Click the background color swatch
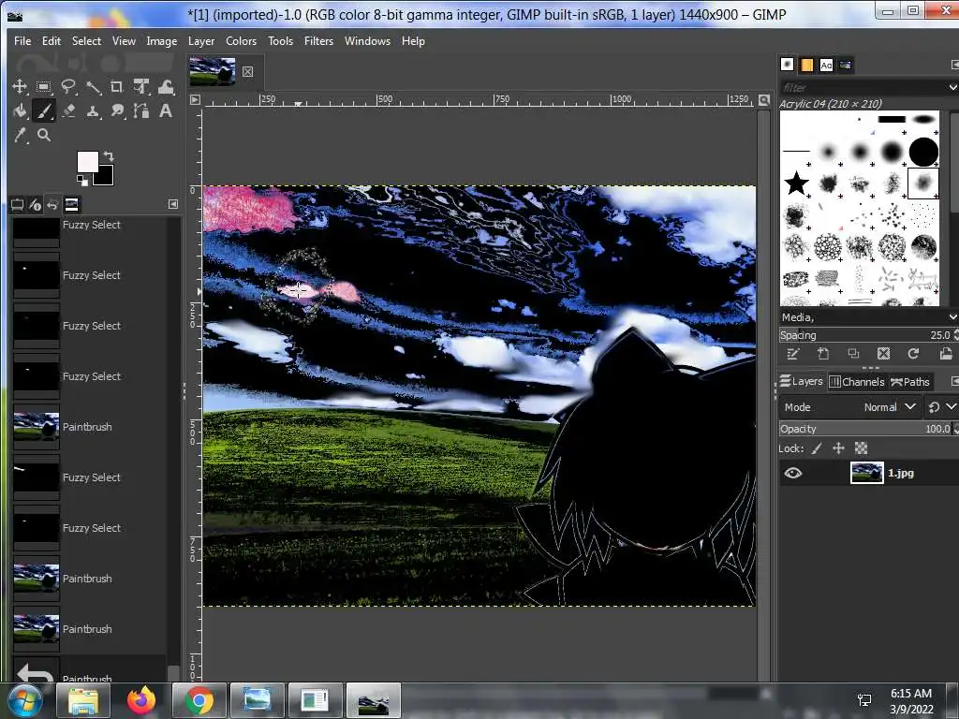This screenshot has height=719, width=959. [105, 177]
